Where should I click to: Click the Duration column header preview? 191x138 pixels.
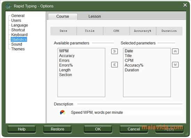point(169,31)
